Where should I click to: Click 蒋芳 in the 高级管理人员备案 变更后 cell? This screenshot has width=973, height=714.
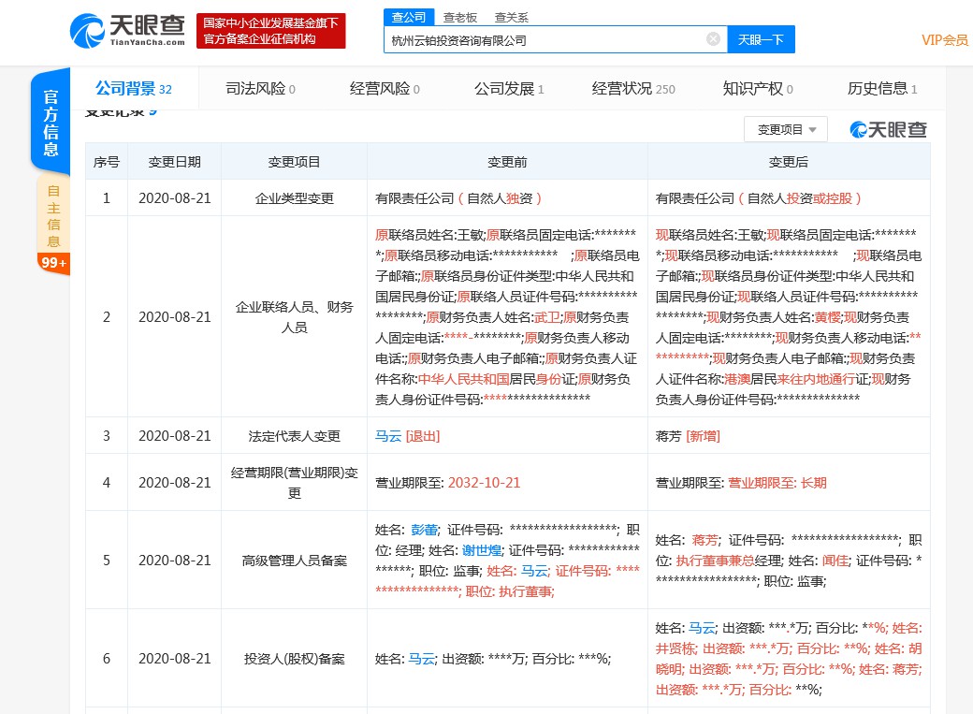pyautogui.click(x=704, y=540)
